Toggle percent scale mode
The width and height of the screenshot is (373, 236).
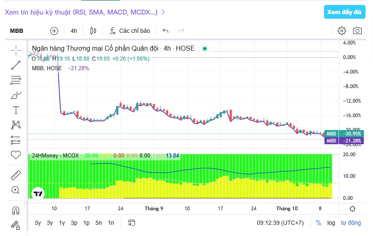tap(318, 223)
